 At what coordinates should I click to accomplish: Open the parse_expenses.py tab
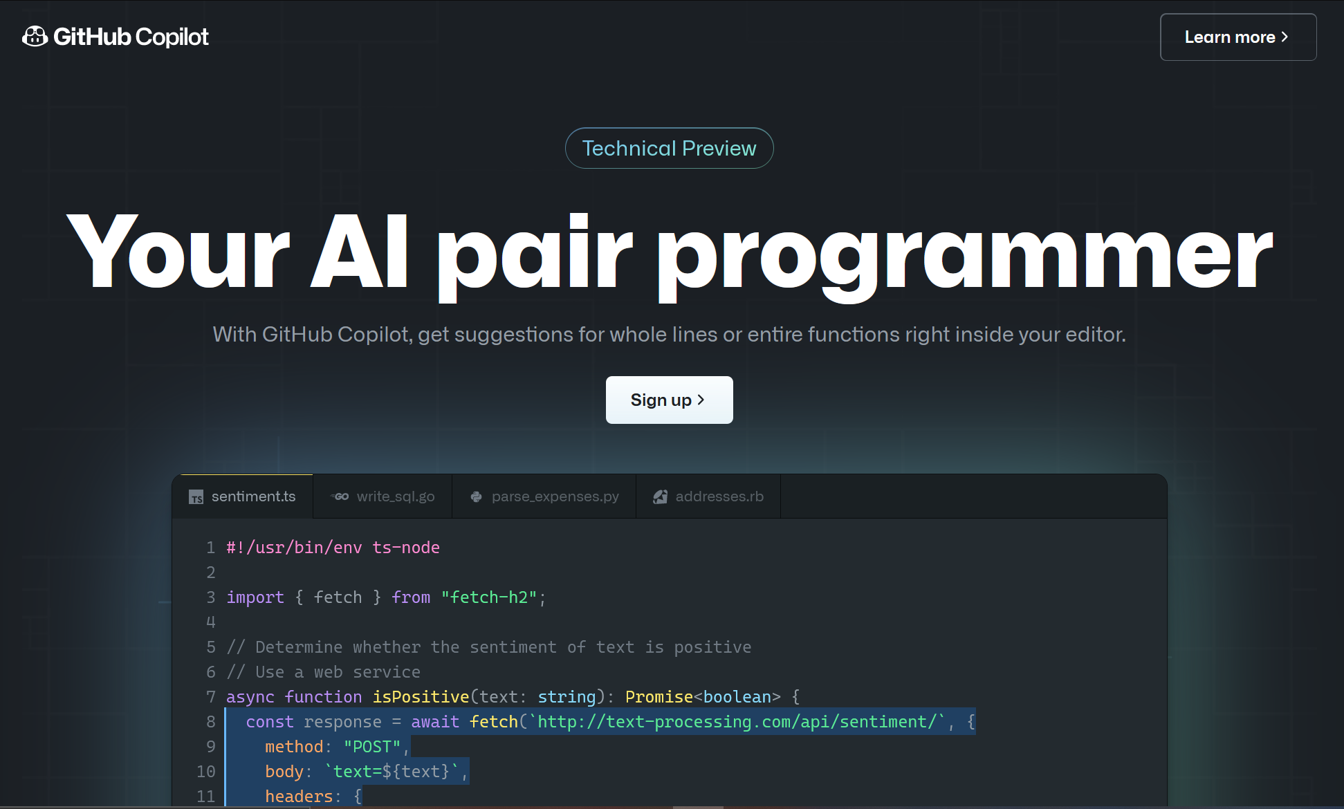click(544, 496)
